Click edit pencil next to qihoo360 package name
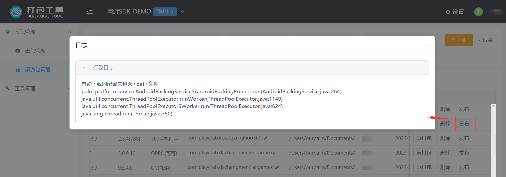Screen dimensions: 506x177 pos(266,138)
